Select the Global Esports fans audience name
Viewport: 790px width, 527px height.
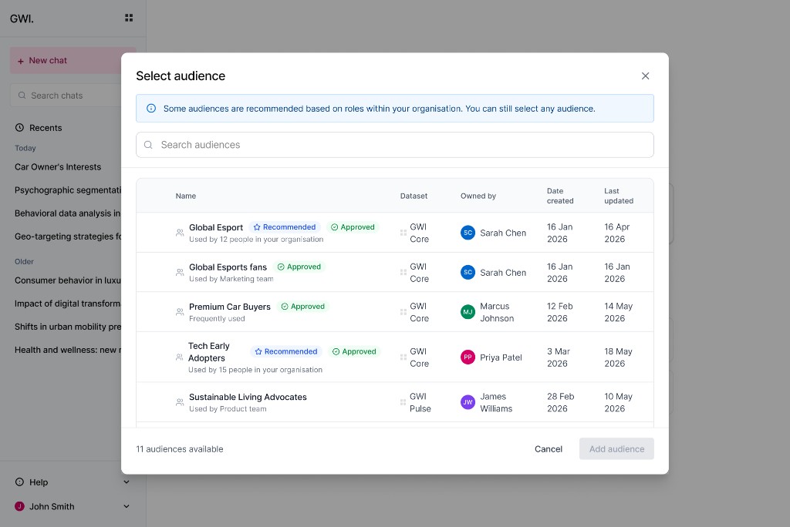228,267
